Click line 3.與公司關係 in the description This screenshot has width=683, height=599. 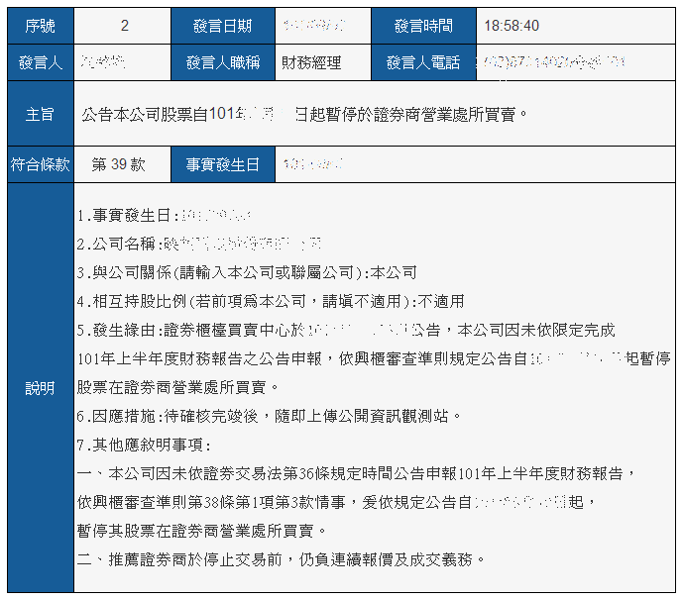point(247,272)
